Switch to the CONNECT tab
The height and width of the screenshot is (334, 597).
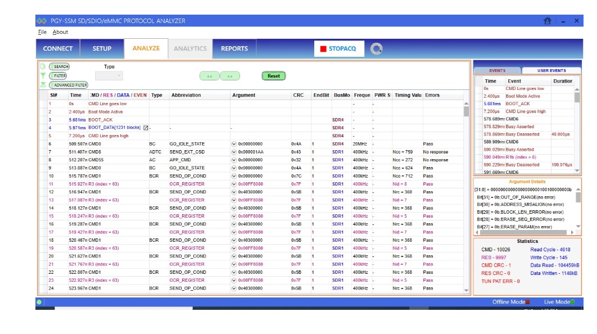[58, 49]
